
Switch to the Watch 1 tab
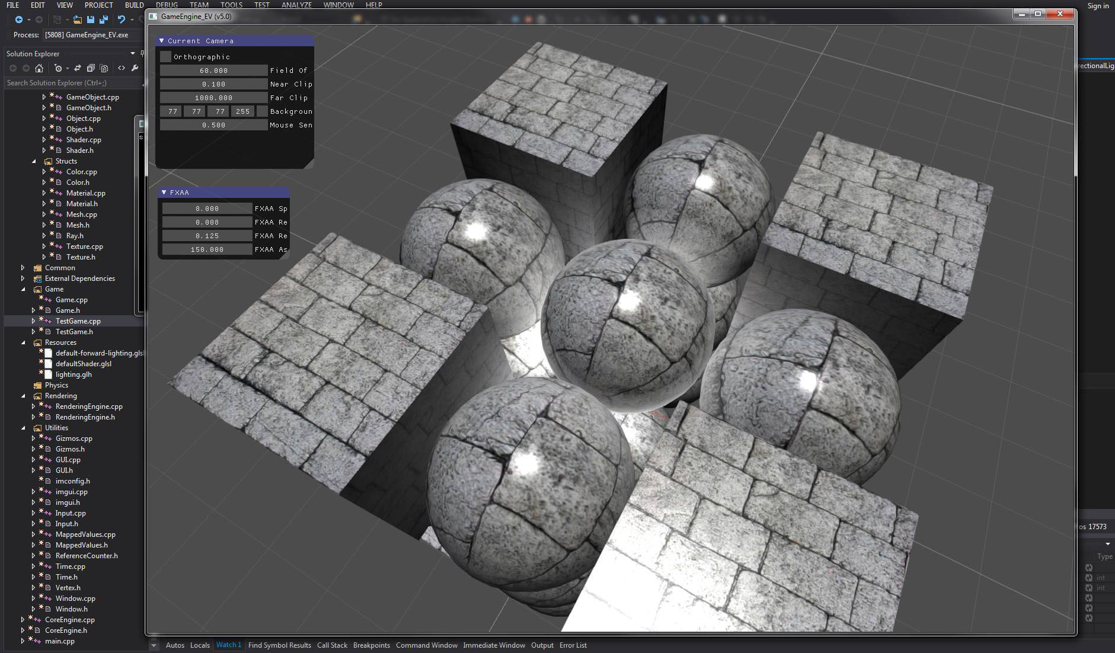pos(228,645)
